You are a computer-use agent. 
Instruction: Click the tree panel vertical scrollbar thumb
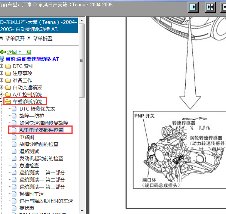(82, 61)
